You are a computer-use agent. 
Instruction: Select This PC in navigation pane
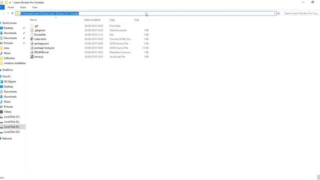6,76
